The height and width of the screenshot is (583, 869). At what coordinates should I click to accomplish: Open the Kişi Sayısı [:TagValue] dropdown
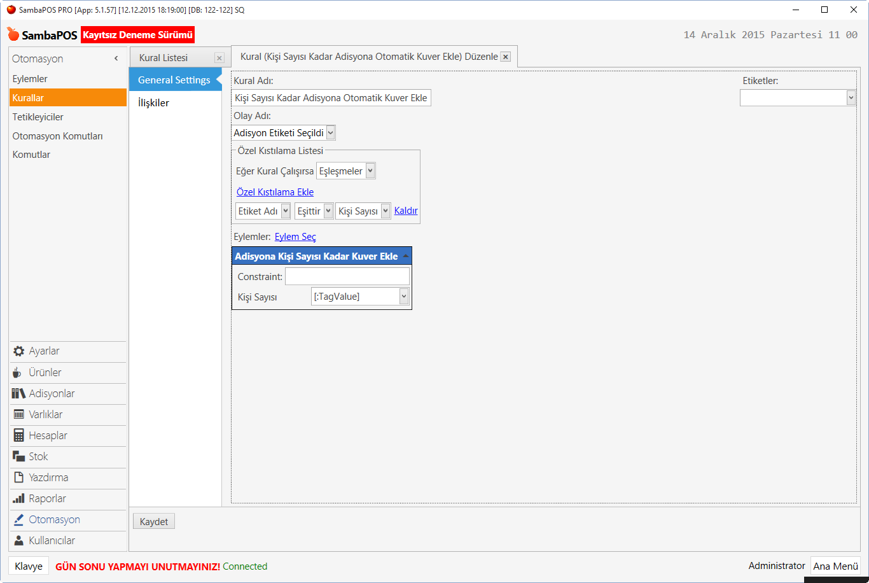(403, 297)
